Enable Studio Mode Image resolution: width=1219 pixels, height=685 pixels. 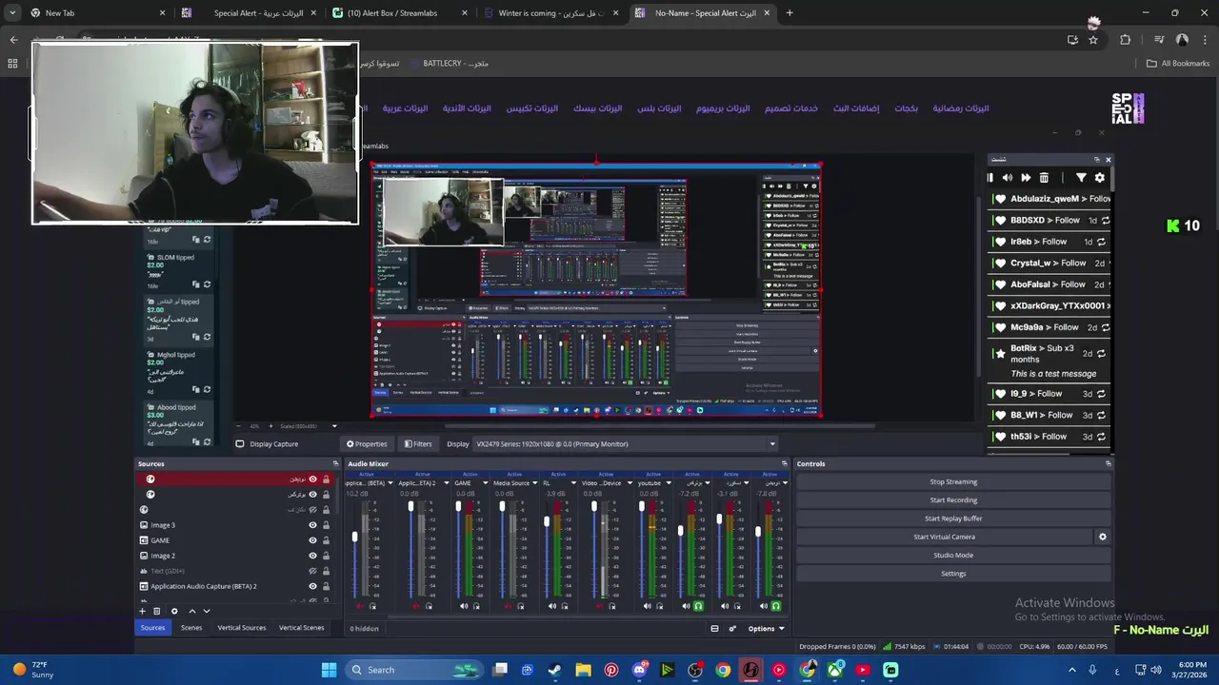click(x=953, y=556)
